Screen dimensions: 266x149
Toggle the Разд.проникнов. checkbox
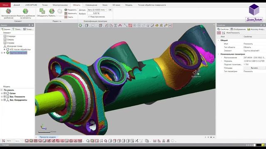click(89, 17)
